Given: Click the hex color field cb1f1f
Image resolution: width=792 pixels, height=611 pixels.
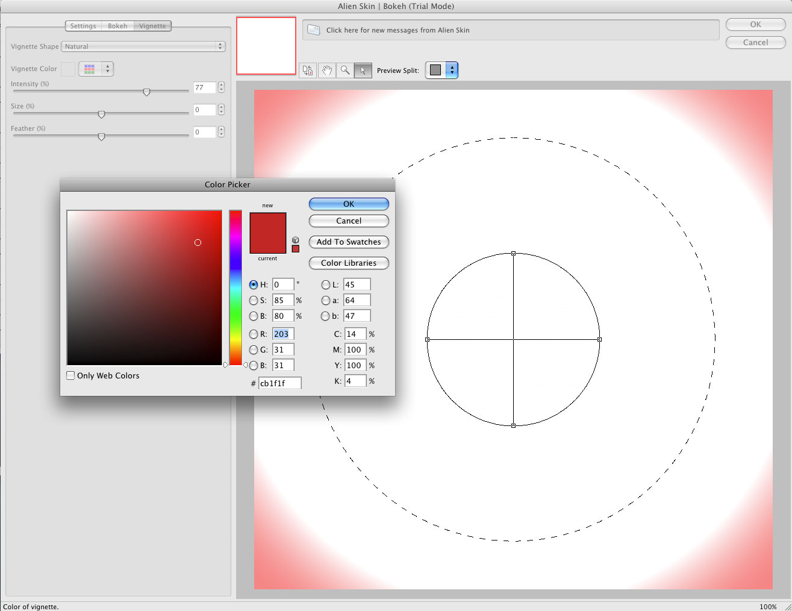Looking at the screenshot, I should pos(279,383).
